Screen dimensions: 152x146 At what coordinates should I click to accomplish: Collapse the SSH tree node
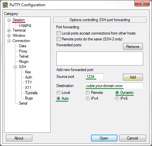click(x=15, y=67)
